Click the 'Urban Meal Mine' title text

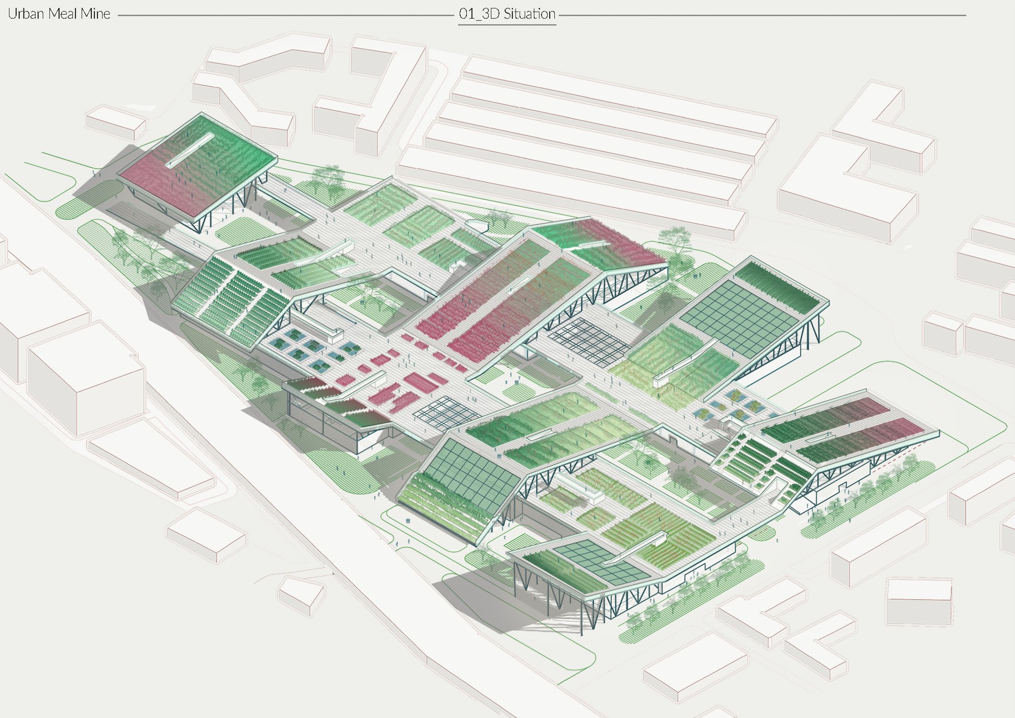pyautogui.click(x=59, y=14)
